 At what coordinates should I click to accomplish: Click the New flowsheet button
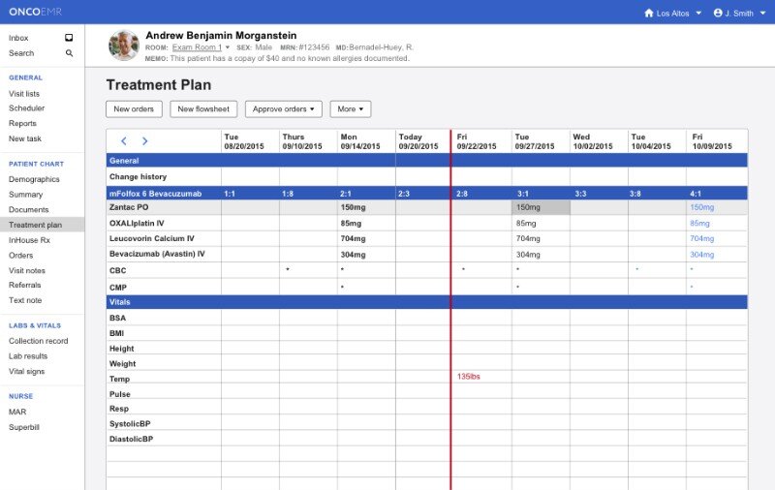point(203,109)
